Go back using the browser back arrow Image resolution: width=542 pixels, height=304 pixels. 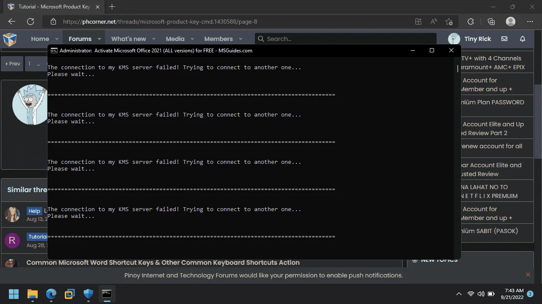pyautogui.click(x=12, y=22)
